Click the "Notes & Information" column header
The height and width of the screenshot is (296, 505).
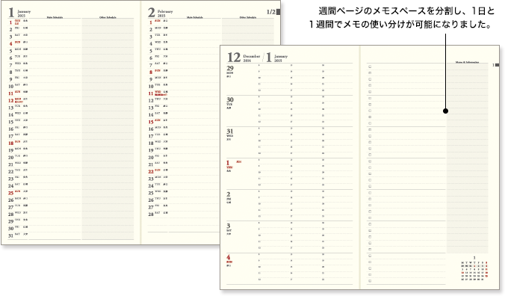(467, 62)
